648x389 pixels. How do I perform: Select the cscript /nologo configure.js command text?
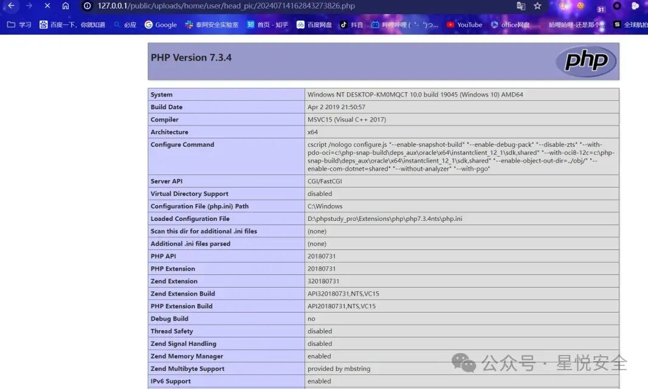tap(461, 157)
